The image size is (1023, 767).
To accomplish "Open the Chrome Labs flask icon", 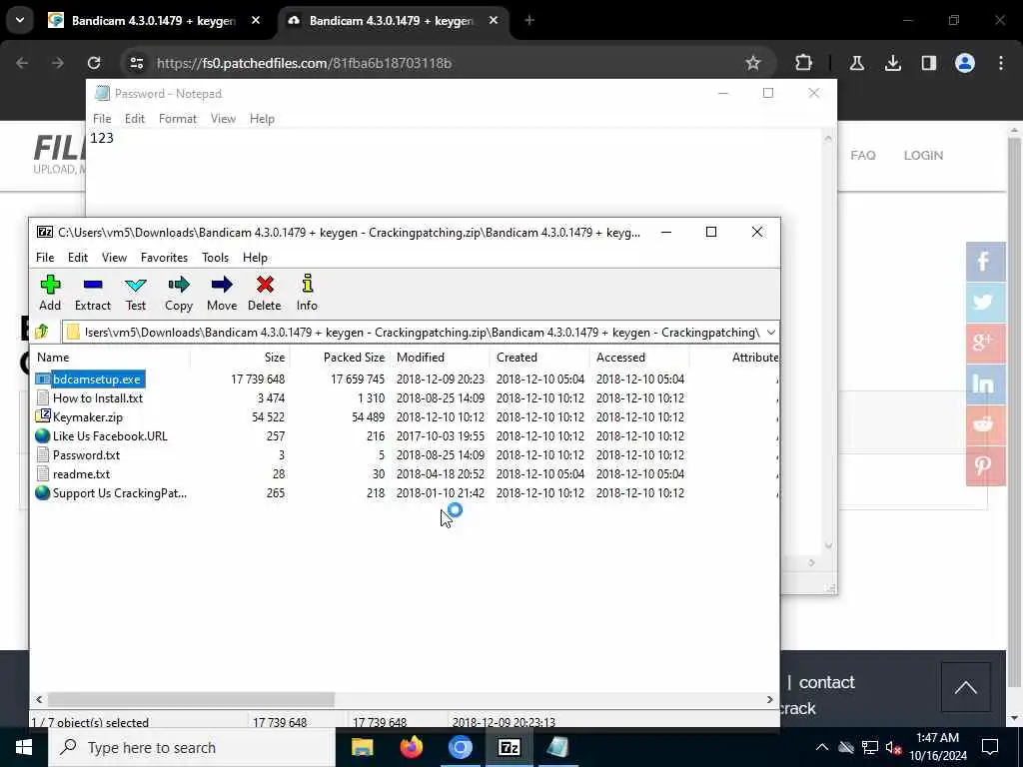I will point(856,63).
